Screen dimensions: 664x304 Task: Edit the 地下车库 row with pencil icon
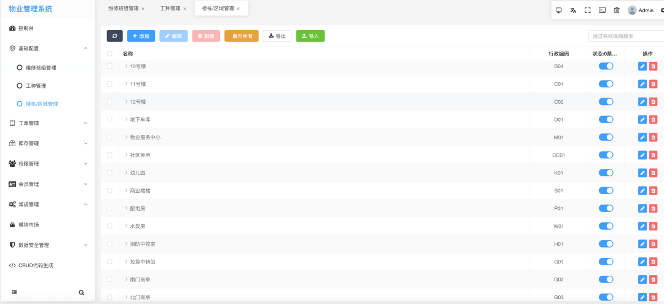click(642, 120)
